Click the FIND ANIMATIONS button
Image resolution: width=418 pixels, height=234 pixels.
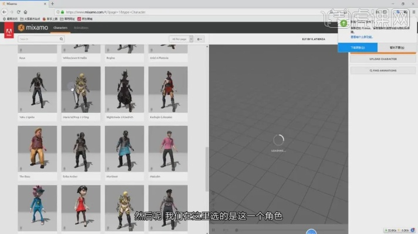tap(383, 71)
